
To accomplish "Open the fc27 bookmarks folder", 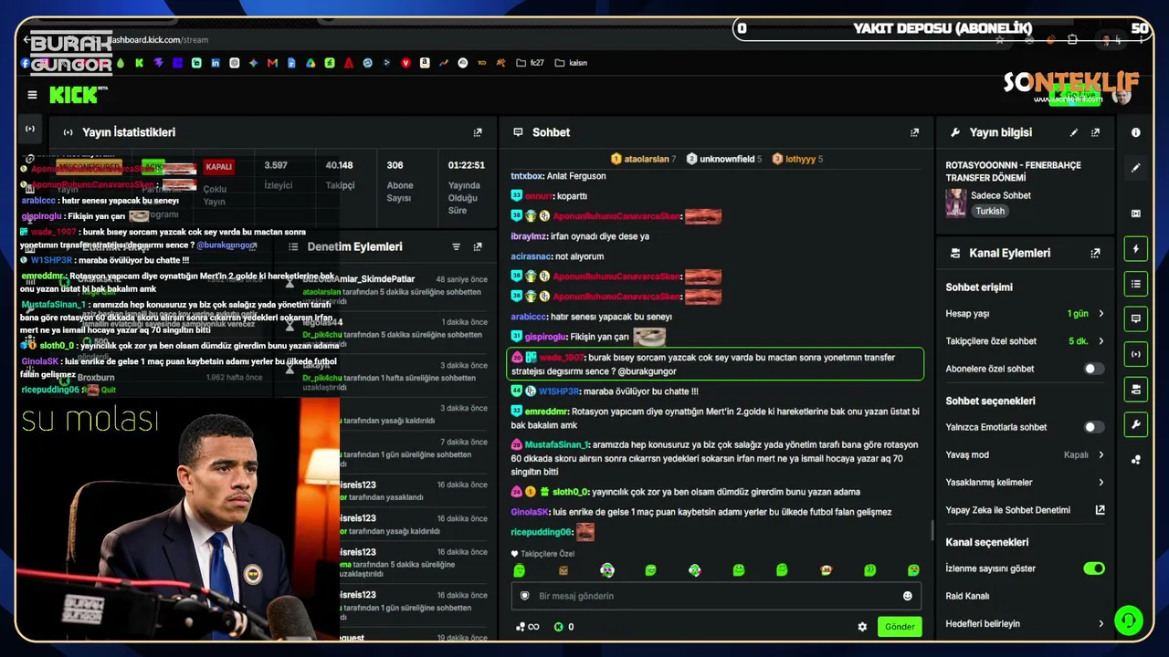I will point(531,63).
